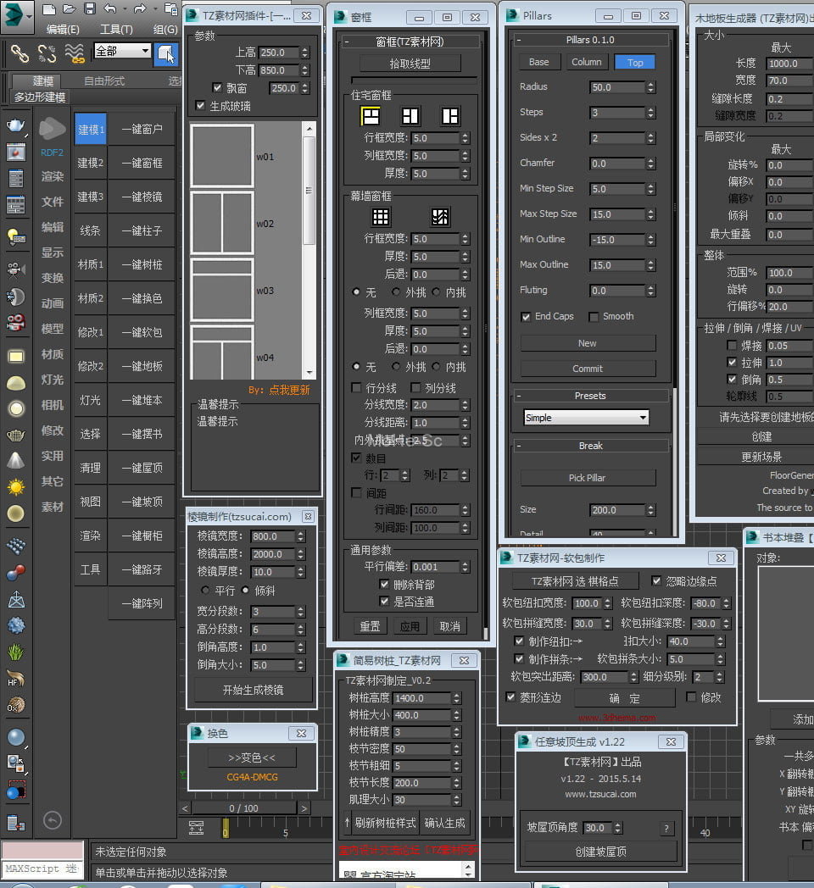This screenshot has width=814, height=888.
Task: Enable the 生成玻璃 checkbox
Action: click(x=200, y=106)
